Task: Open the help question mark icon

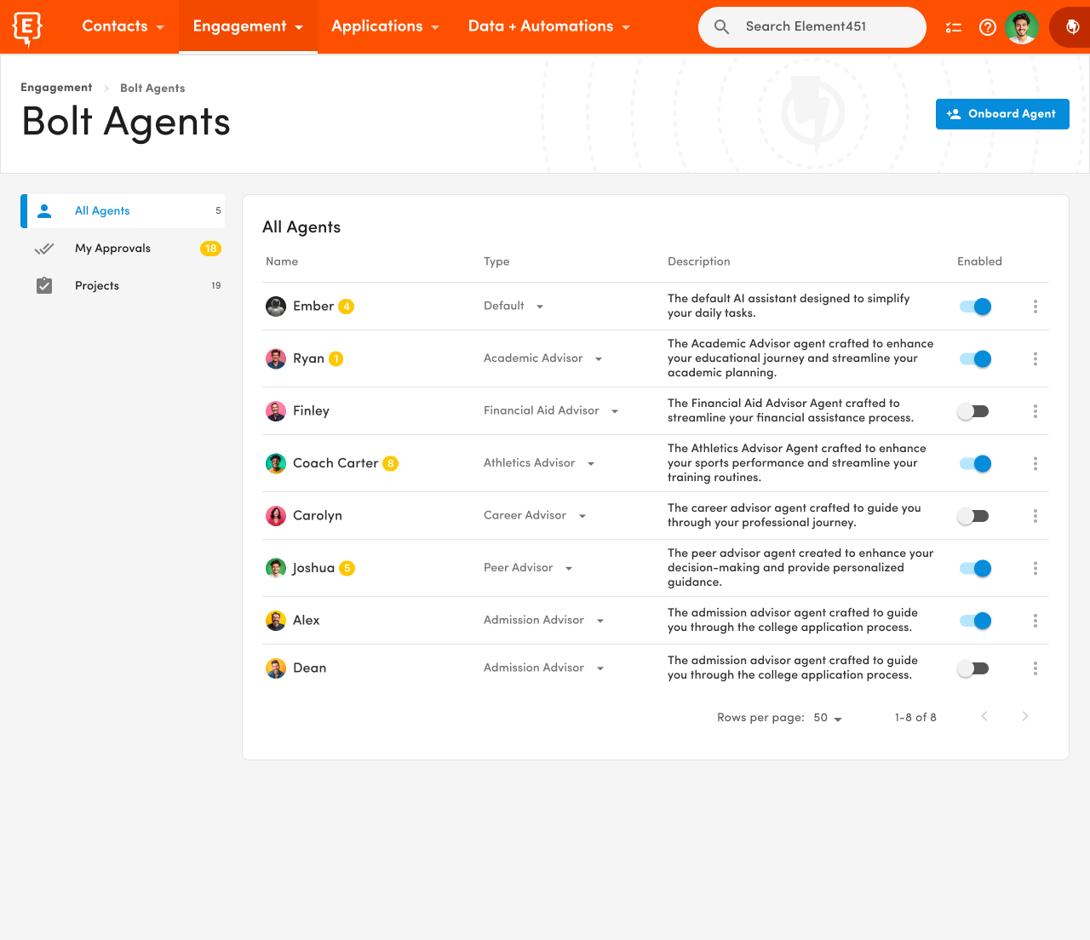Action: pos(987,26)
